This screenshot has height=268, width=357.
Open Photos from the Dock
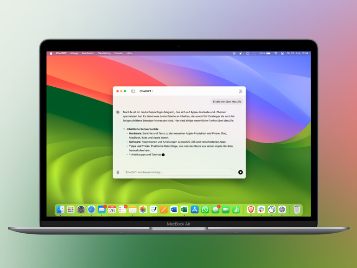coord(143,210)
